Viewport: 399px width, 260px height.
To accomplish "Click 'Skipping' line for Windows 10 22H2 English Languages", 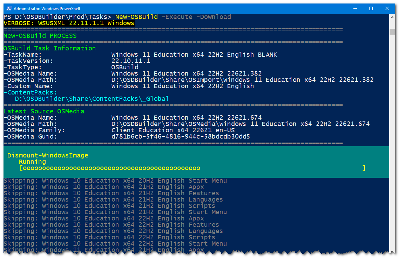I will (x=113, y=231).
